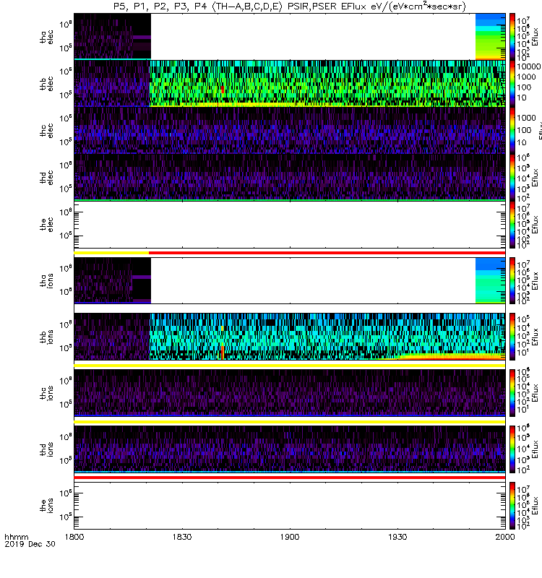Viewport: 542px width, 578px height.
Task: Pick the thd elec color bar
Action: point(512,177)
